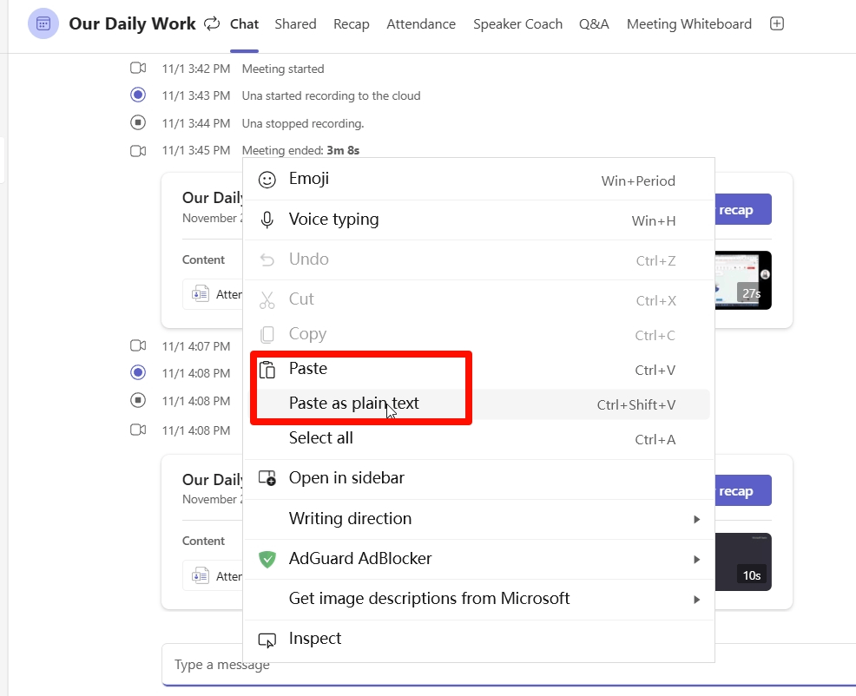
Task: Click the camera icon beside Meeting ended
Action: click(x=137, y=151)
